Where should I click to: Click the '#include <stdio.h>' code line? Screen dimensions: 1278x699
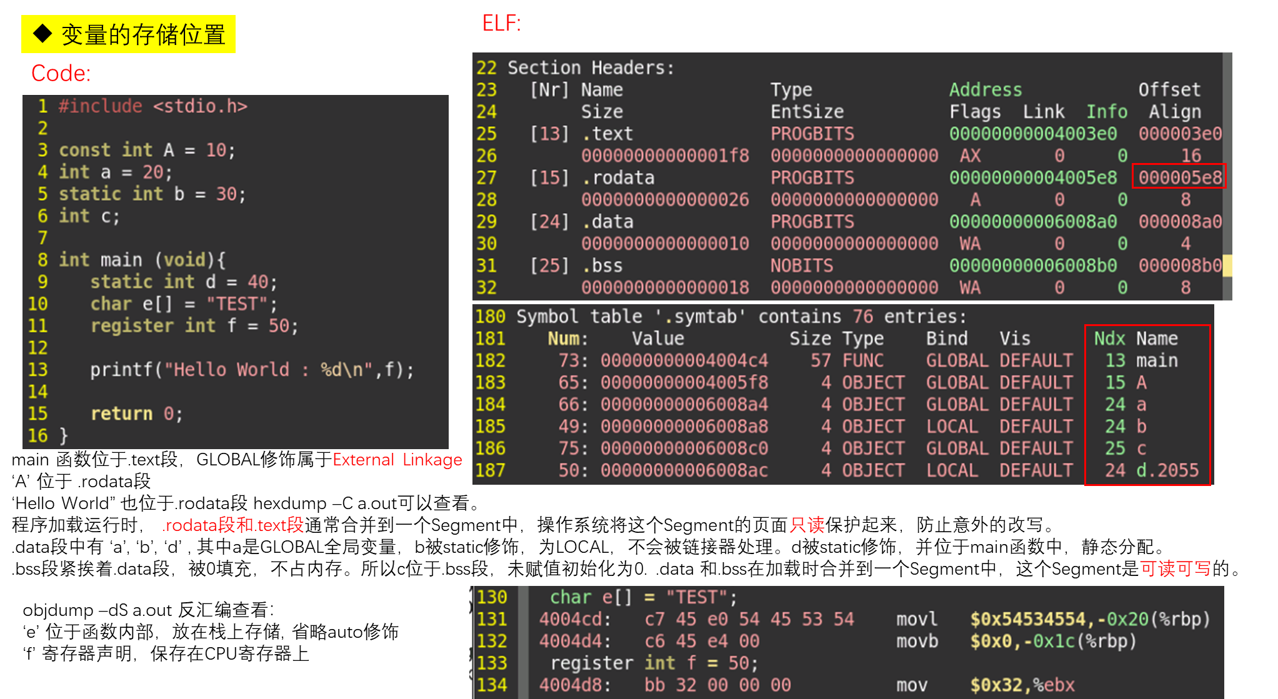coord(153,106)
